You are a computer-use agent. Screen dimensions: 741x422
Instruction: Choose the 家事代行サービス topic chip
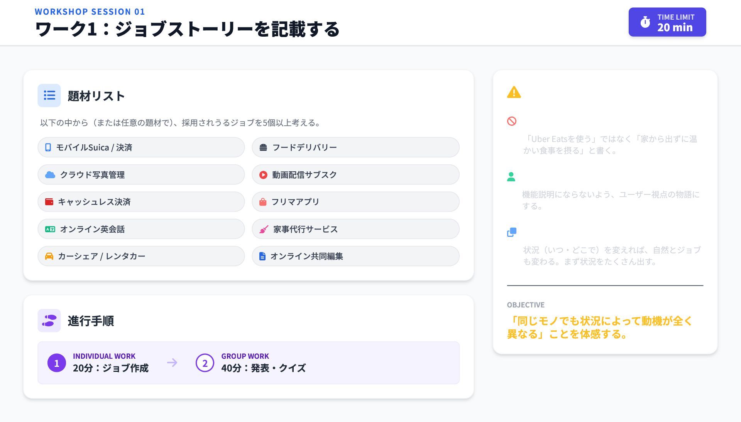[355, 229]
